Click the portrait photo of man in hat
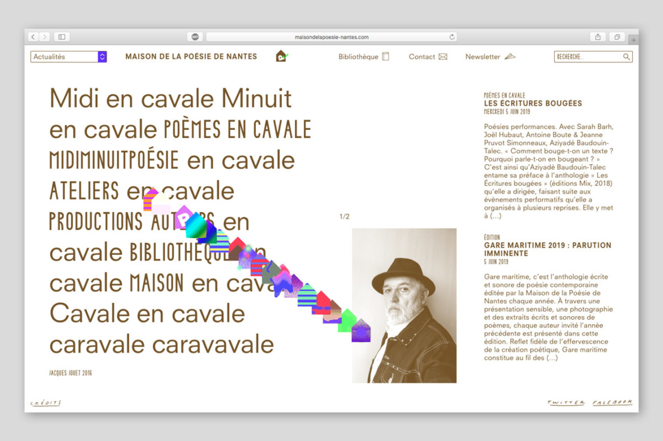The width and height of the screenshot is (663, 441). pos(404,305)
